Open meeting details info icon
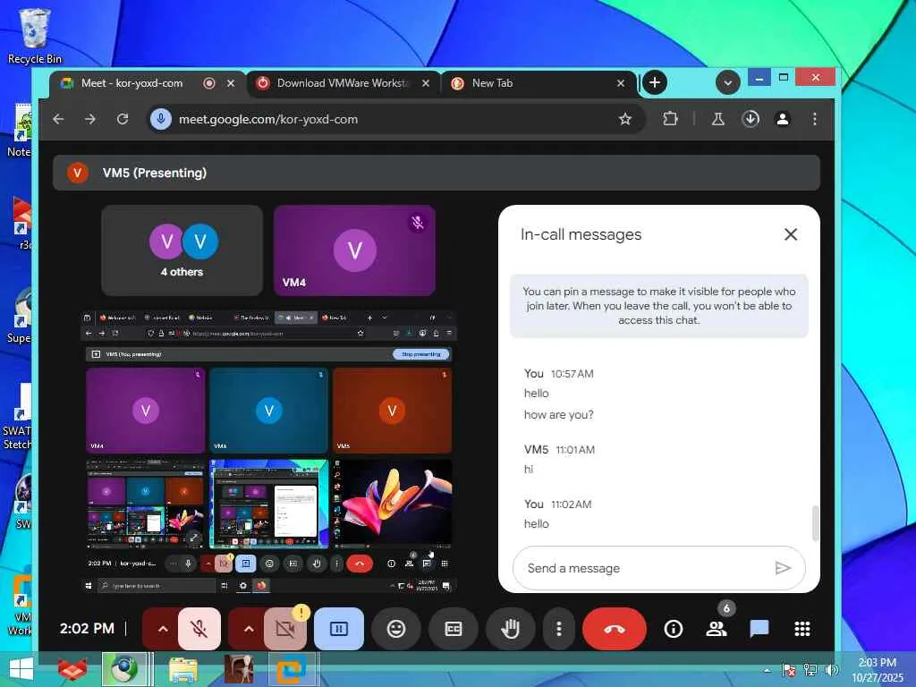The height and width of the screenshot is (687, 916). click(x=673, y=629)
